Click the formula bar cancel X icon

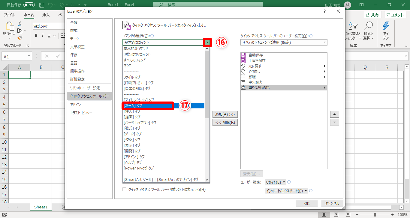click(x=47, y=56)
